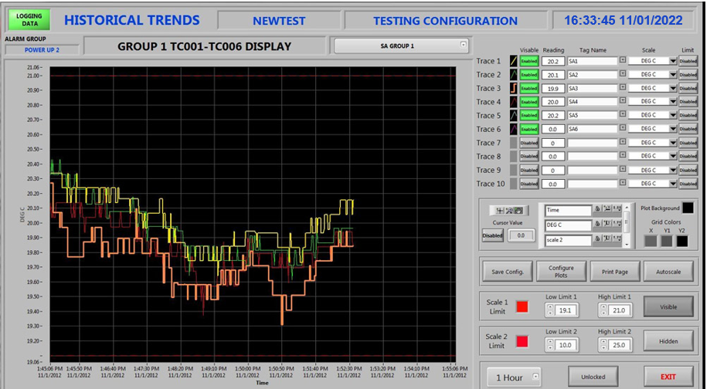This screenshot has width=717, height=389.
Task: Click the Print Page button
Action: [x=614, y=272]
